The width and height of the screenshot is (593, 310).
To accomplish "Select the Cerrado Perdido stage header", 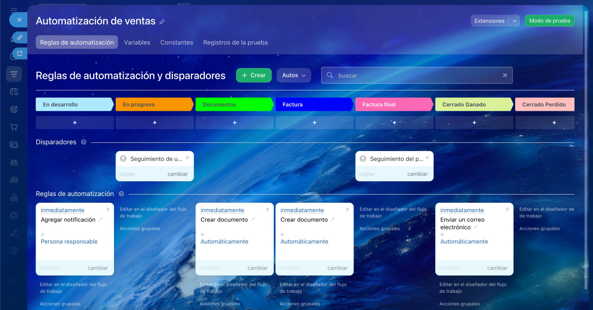I will tap(545, 104).
